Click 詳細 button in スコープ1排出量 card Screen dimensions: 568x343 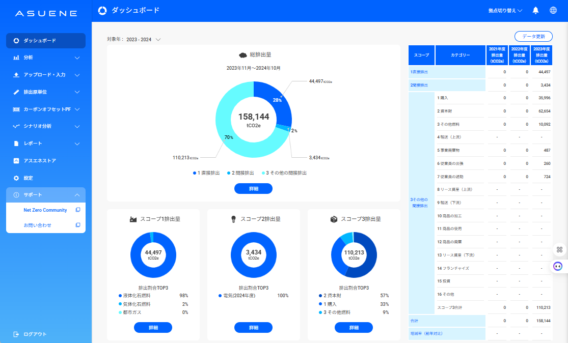[153, 327]
